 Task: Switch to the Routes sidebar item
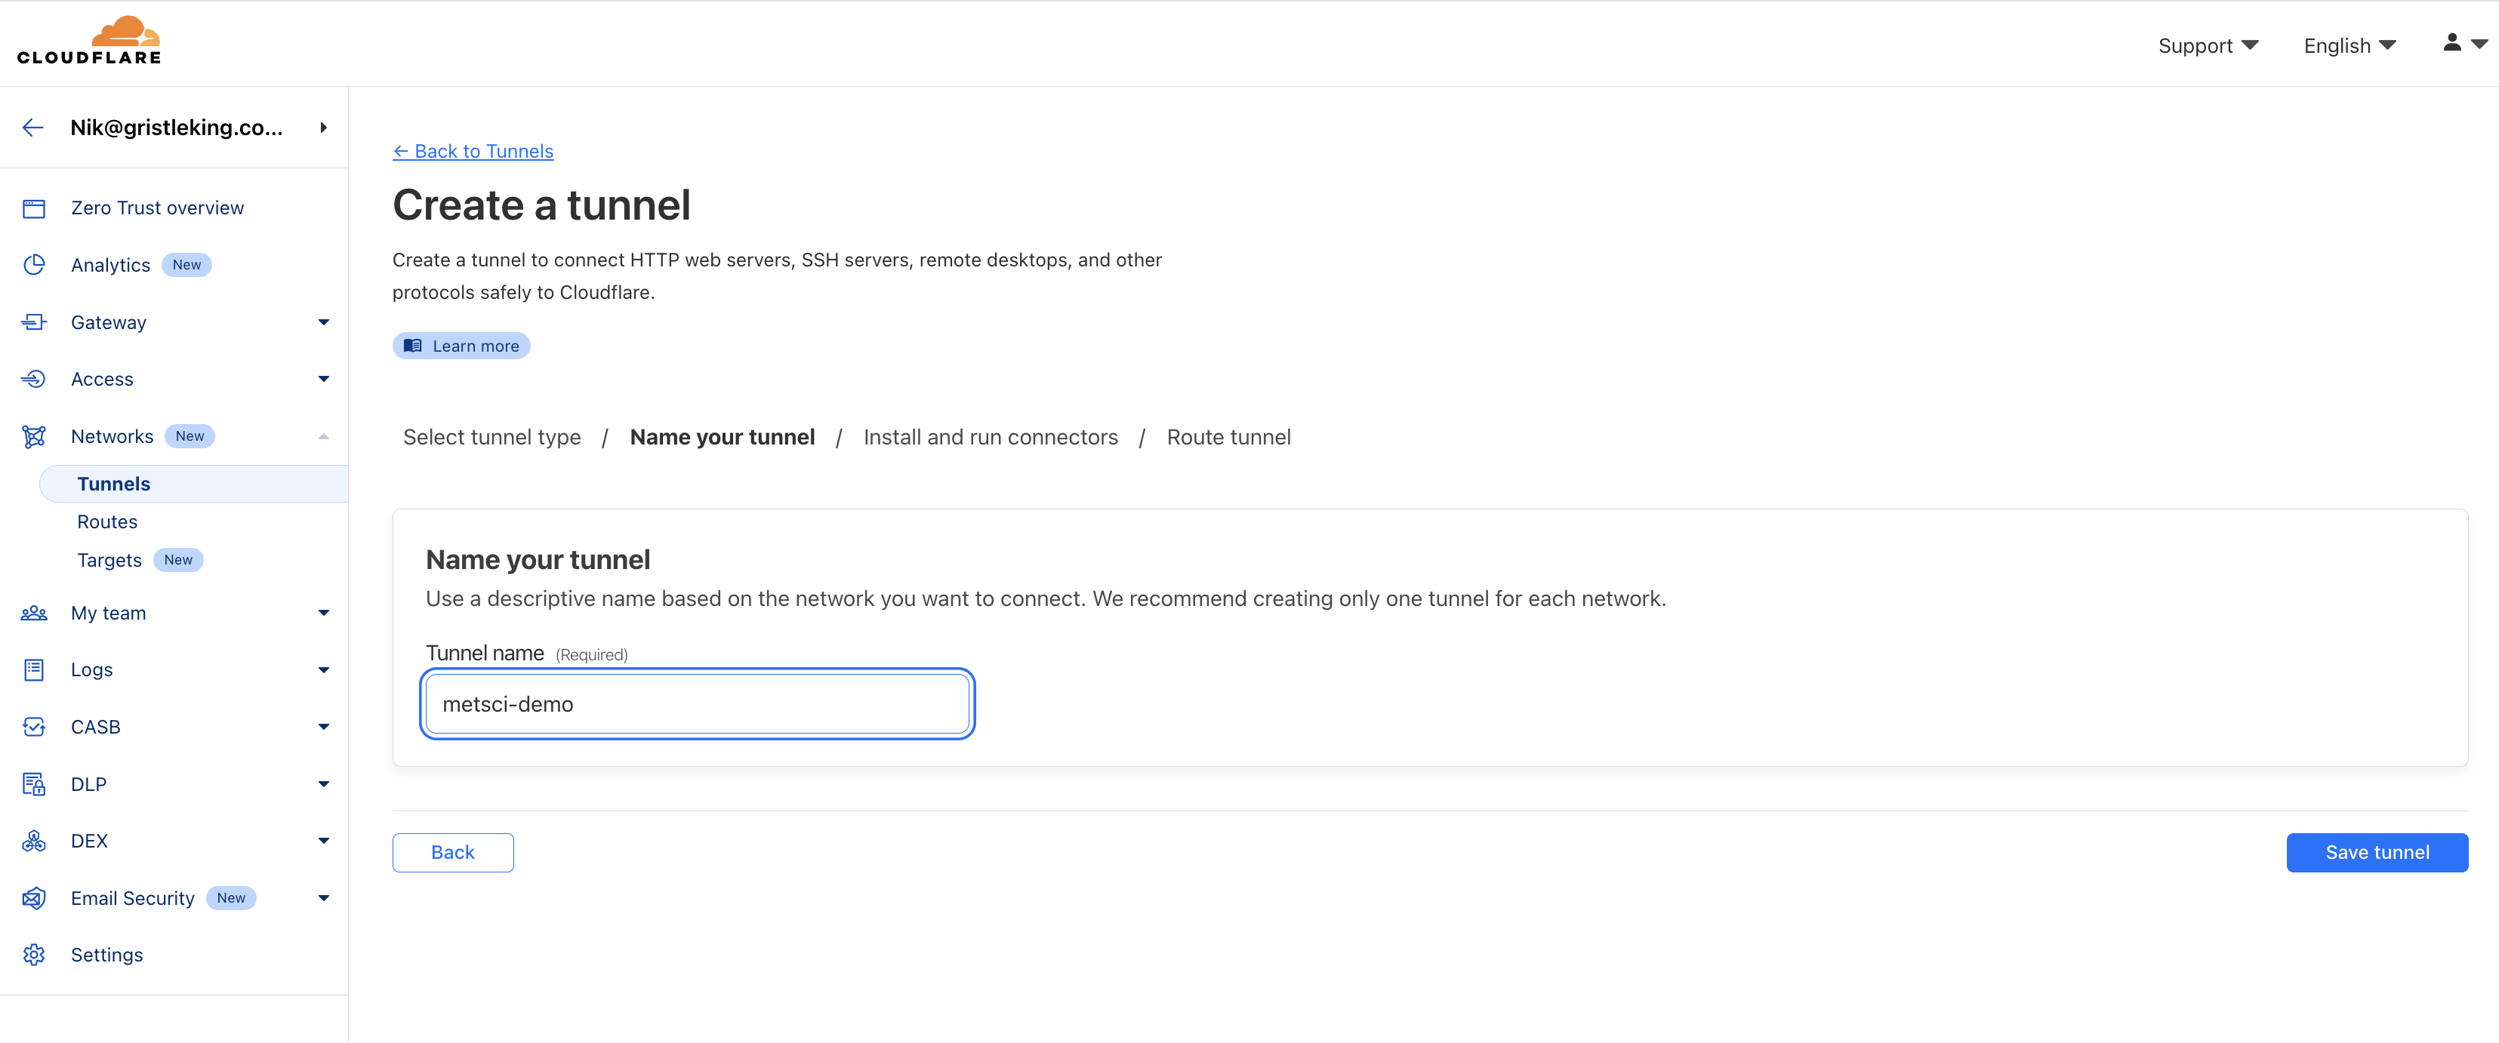coord(106,521)
